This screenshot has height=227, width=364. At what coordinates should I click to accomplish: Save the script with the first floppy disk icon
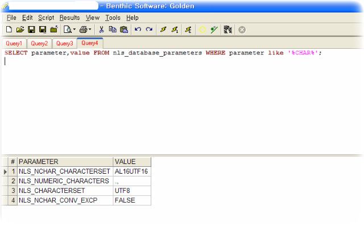pyautogui.click(x=31, y=30)
